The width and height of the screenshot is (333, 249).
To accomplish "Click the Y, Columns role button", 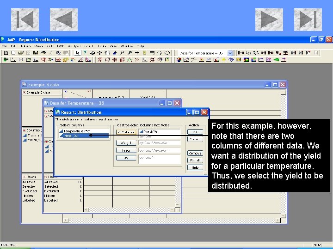I will click(126, 132).
